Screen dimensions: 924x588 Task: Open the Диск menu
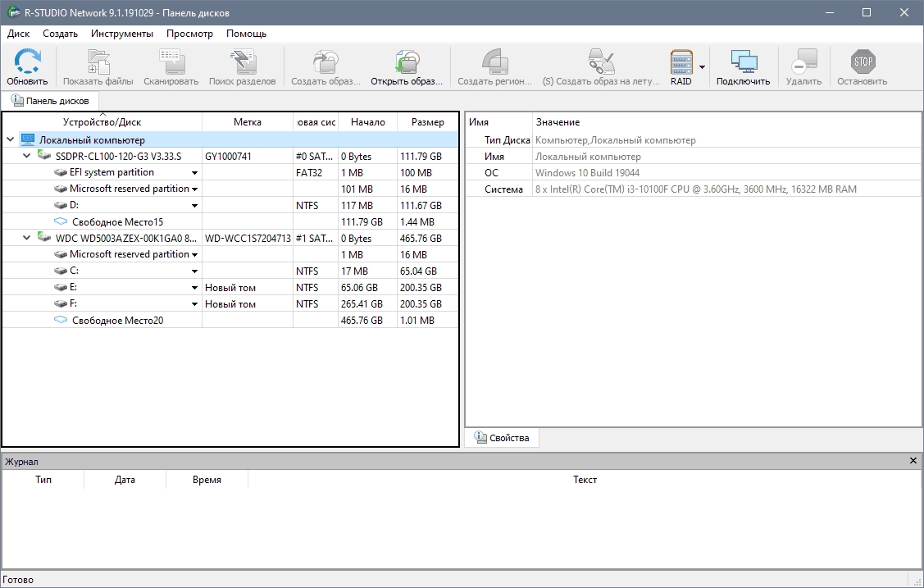[x=18, y=34]
